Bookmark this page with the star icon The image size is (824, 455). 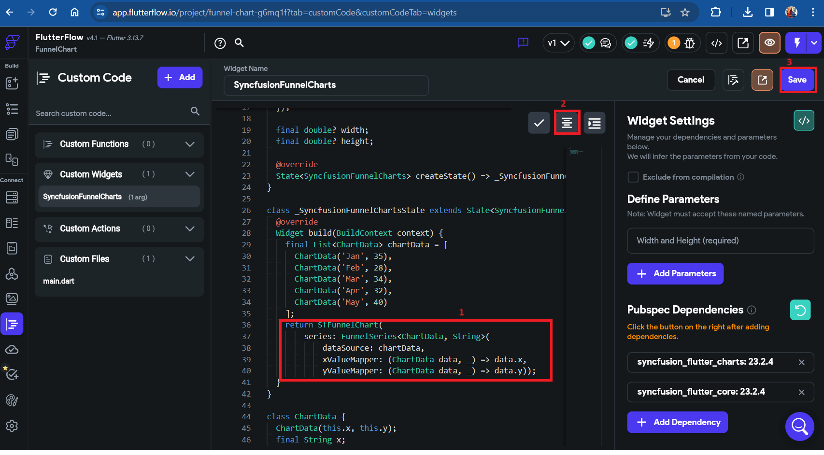coord(685,12)
